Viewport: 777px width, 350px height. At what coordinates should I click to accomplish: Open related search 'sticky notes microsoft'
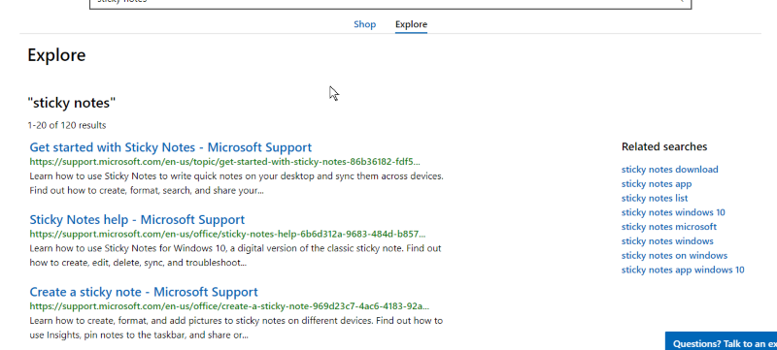click(x=669, y=227)
